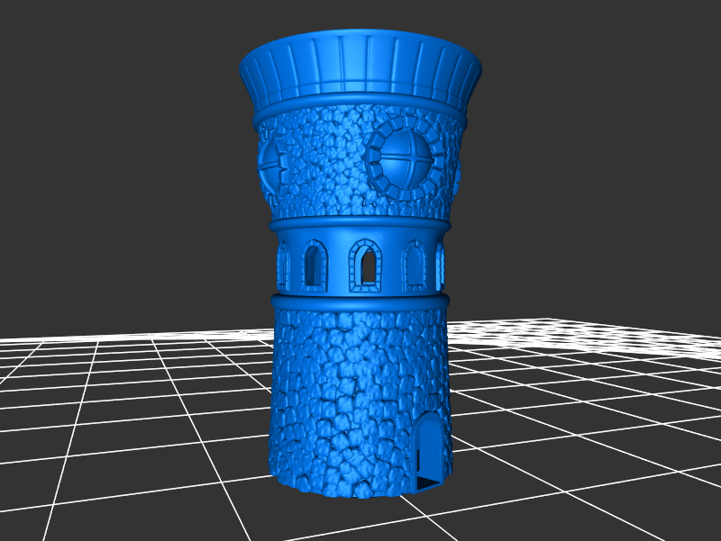The image size is (721, 541).
Task: Pick the leftmost fully visible arched window
Action: pyautogui.click(x=315, y=266)
